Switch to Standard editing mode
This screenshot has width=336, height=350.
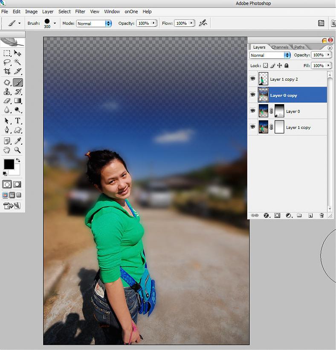(x=7, y=184)
